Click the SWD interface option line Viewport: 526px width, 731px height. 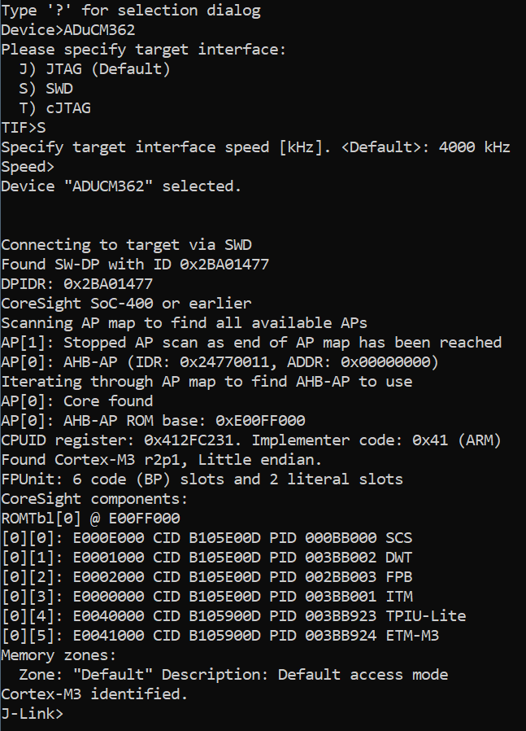(50, 89)
